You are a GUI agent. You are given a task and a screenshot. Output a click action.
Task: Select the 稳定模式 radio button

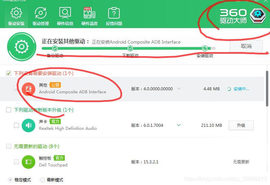(x=10, y=180)
